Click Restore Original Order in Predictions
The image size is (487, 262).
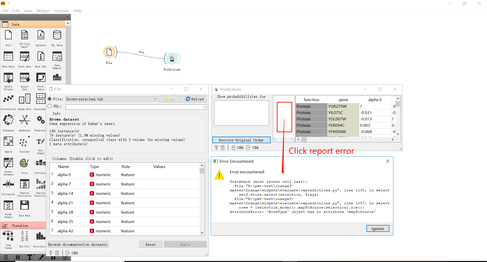click(241, 140)
